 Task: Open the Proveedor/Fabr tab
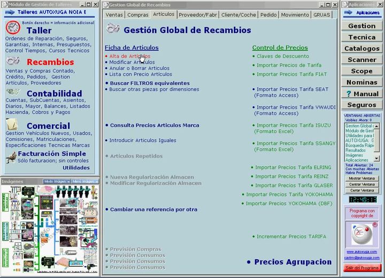[198, 15]
